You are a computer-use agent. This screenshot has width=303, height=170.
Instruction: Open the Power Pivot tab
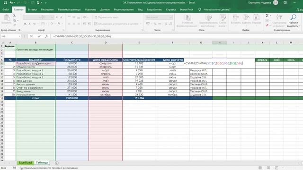click(187, 9)
